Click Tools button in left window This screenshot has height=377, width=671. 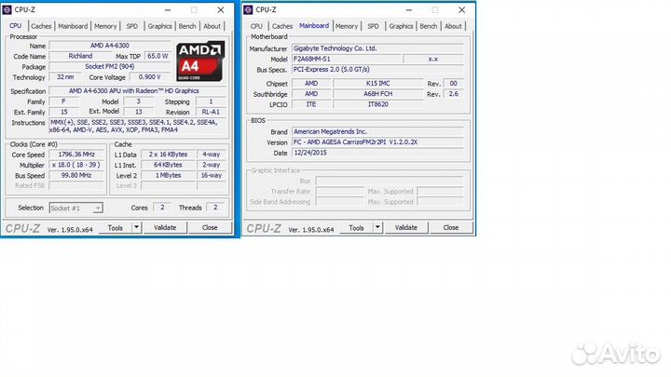click(x=116, y=228)
